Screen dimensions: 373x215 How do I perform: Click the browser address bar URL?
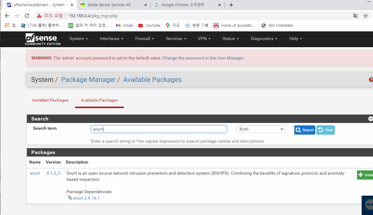(93, 16)
